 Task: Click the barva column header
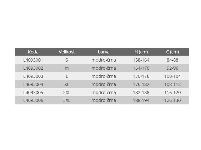click(104, 52)
